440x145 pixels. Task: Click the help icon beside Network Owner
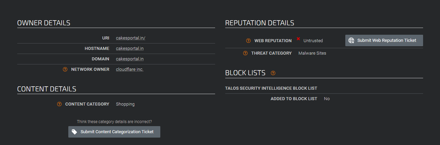[65, 69]
